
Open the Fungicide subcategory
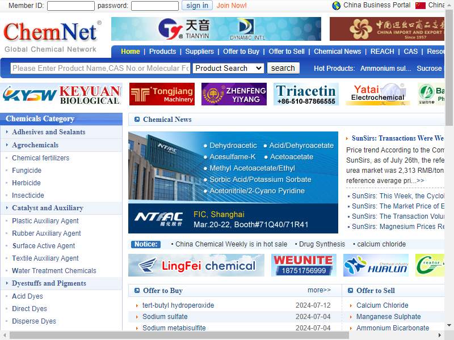pyautogui.click(x=27, y=171)
